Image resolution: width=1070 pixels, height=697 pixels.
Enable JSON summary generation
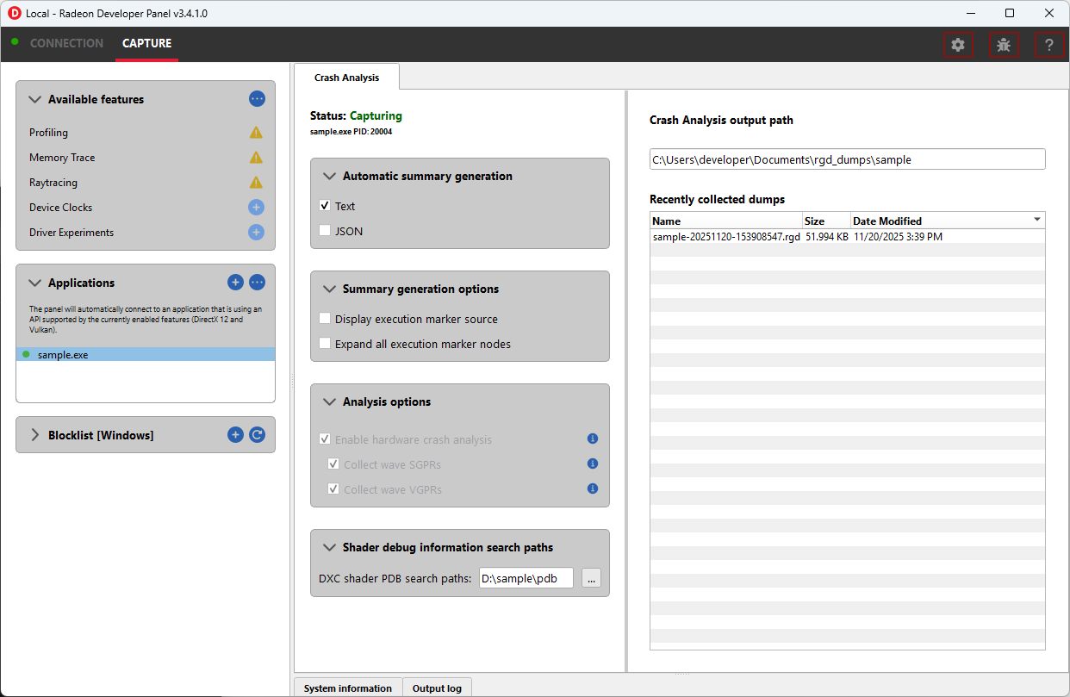325,231
